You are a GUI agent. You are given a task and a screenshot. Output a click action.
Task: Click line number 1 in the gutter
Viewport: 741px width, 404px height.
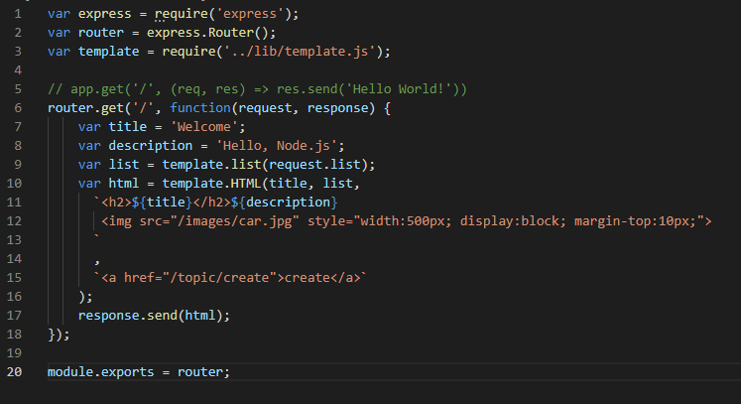point(18,14)
